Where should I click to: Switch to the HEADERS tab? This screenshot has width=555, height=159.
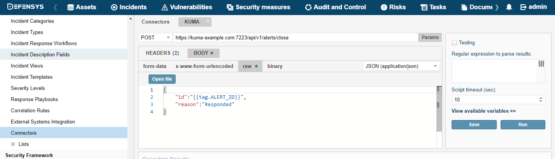[162, 53]
